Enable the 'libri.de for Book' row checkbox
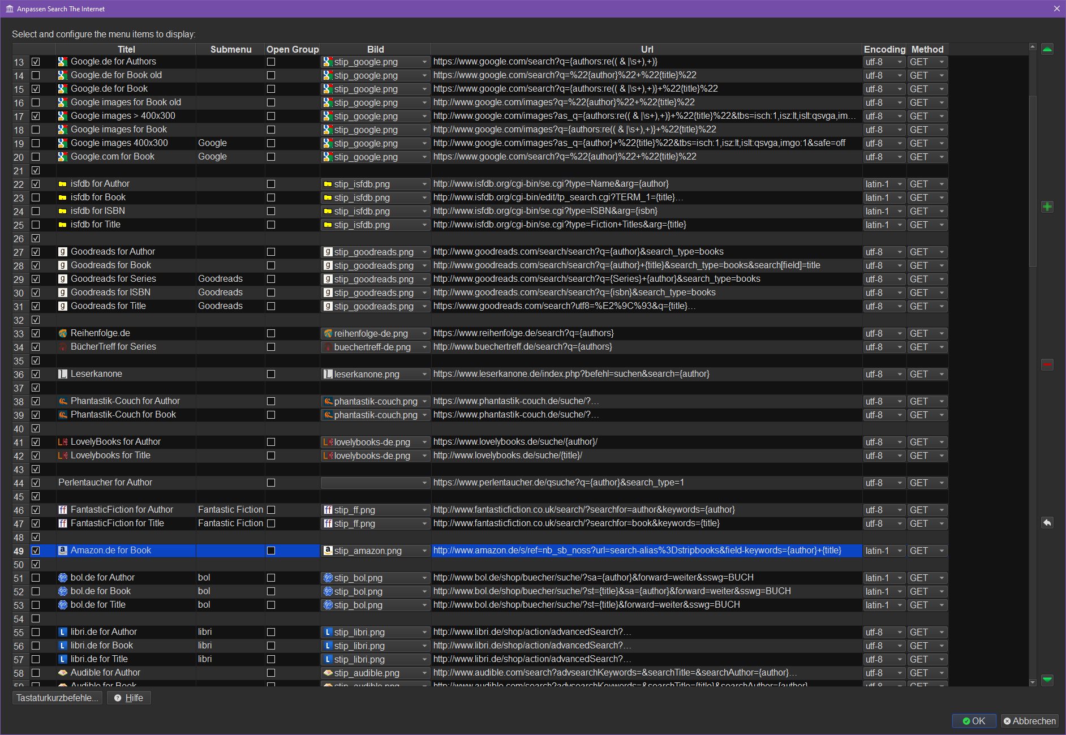 36,646
